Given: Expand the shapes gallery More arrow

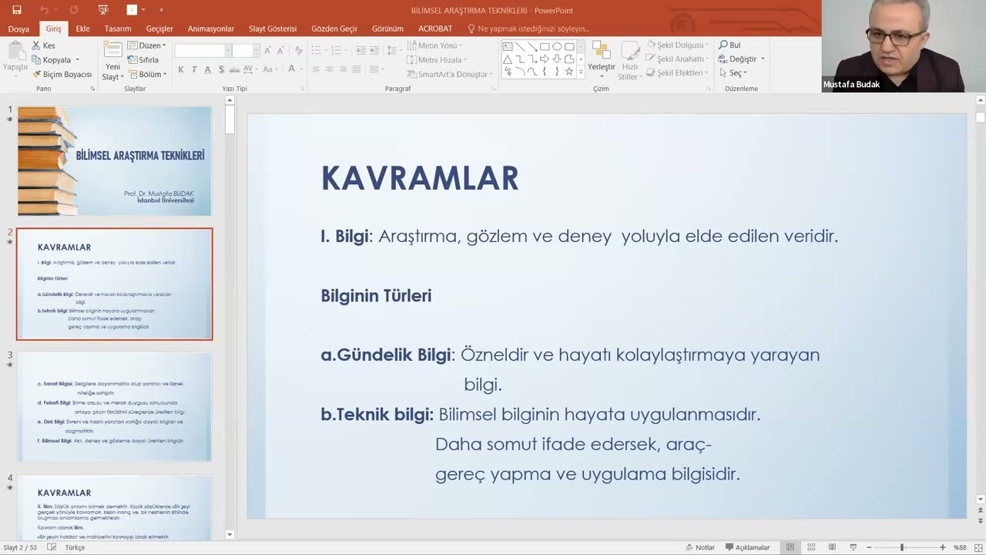Looking at the screenshot, I should point(581,72).
